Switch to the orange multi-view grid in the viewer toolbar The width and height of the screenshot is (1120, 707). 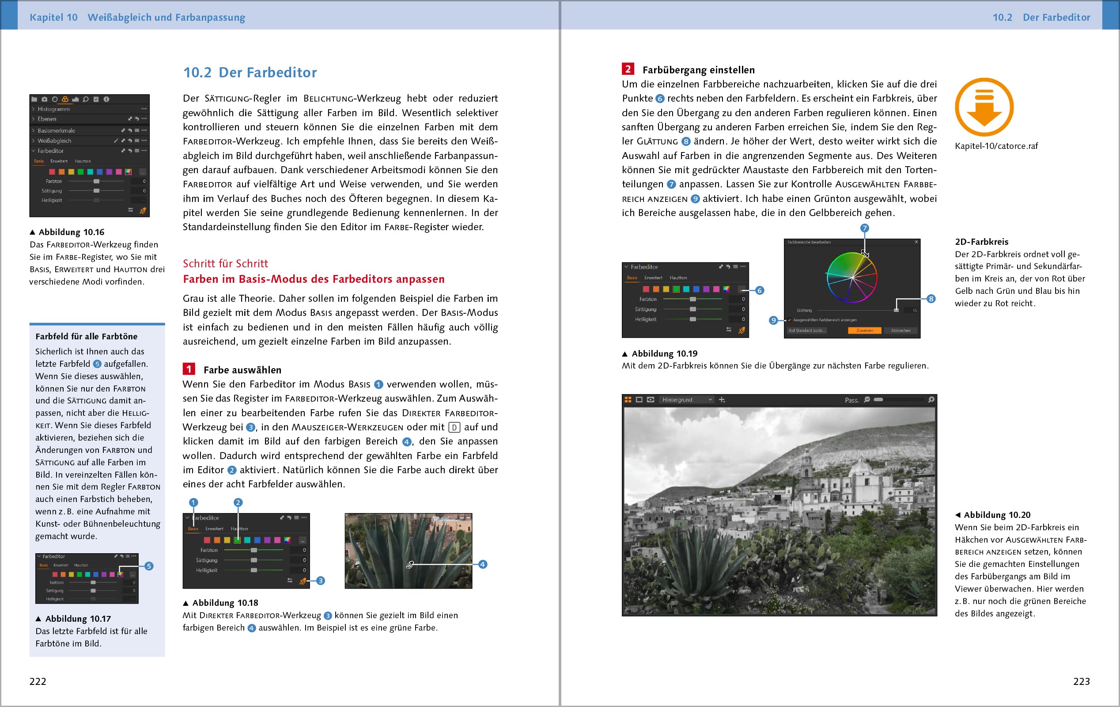(628, 400)
